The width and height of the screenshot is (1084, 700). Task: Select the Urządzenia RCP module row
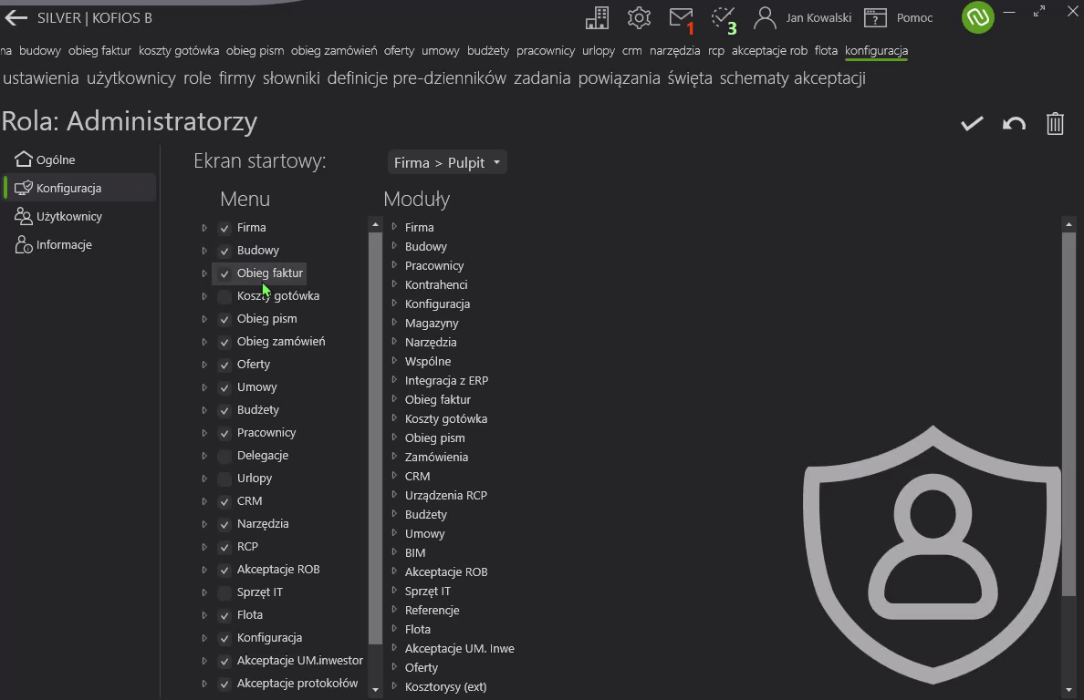pyautogui.click(x=446, y=495)
